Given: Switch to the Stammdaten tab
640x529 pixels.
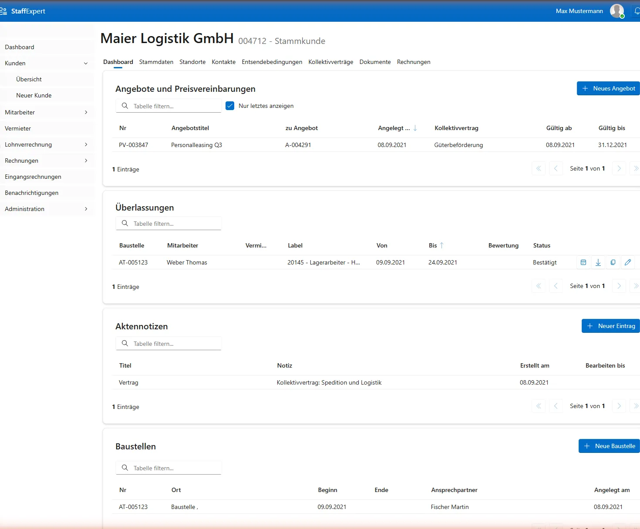Looking at the screenshot, I should (x=156, y=62).
